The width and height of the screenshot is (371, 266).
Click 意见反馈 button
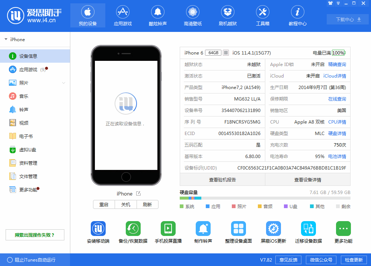click(x=288, y=260)
